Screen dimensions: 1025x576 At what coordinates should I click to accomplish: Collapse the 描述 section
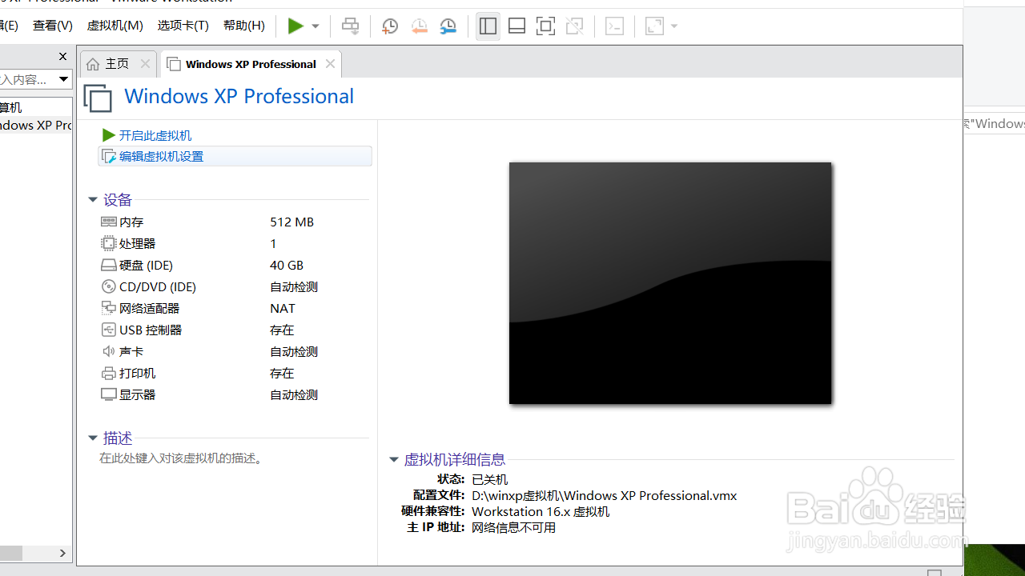pyautogui.click(x=93, y=438)
